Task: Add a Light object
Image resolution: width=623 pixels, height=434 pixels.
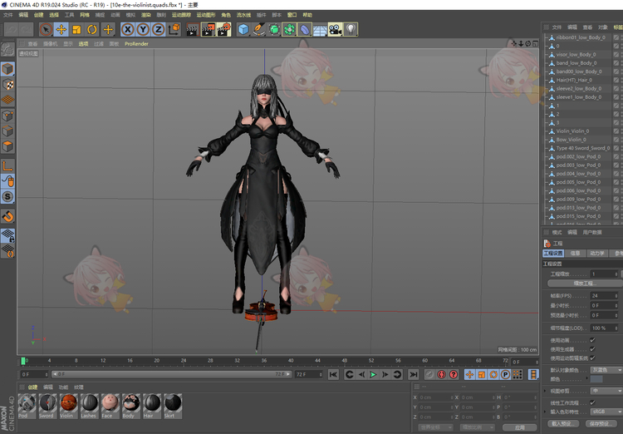Action: [351, 29]
